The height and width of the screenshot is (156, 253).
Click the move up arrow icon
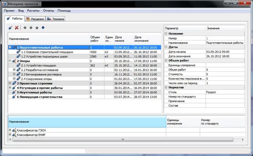[x=37, y=27]
